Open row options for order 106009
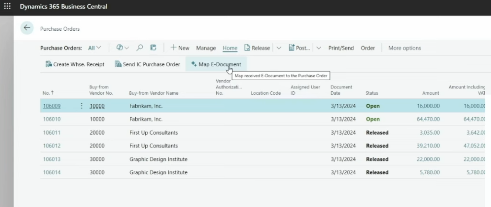The image size is (491, 207). 82,106
